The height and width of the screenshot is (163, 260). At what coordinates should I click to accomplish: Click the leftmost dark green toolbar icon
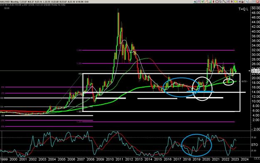195,2
